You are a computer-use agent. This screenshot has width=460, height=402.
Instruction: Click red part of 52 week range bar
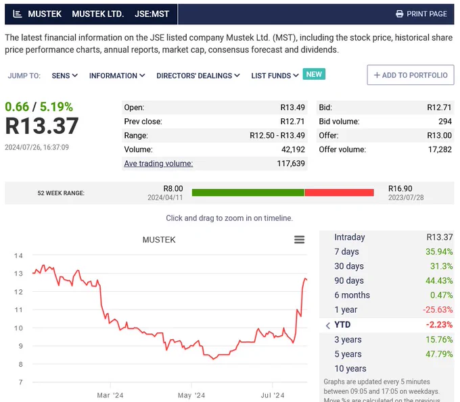click(x=340, y=193)
